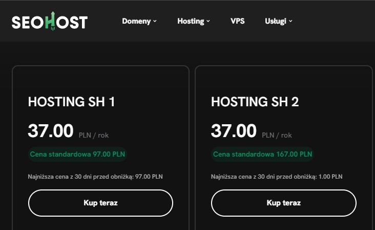Click the PLN / rok label on SH 1
The height and width of the screenshot is (230, 375).
tap(94, 136)
